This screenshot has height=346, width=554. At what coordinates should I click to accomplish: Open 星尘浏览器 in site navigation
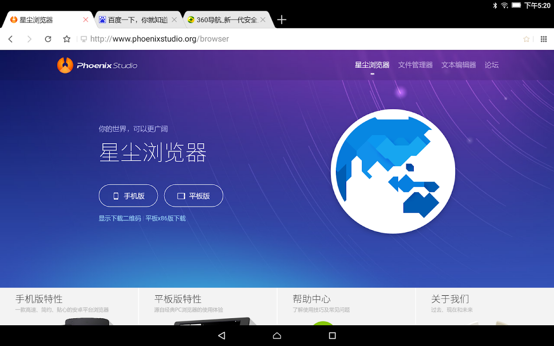(x=372, y=65)
